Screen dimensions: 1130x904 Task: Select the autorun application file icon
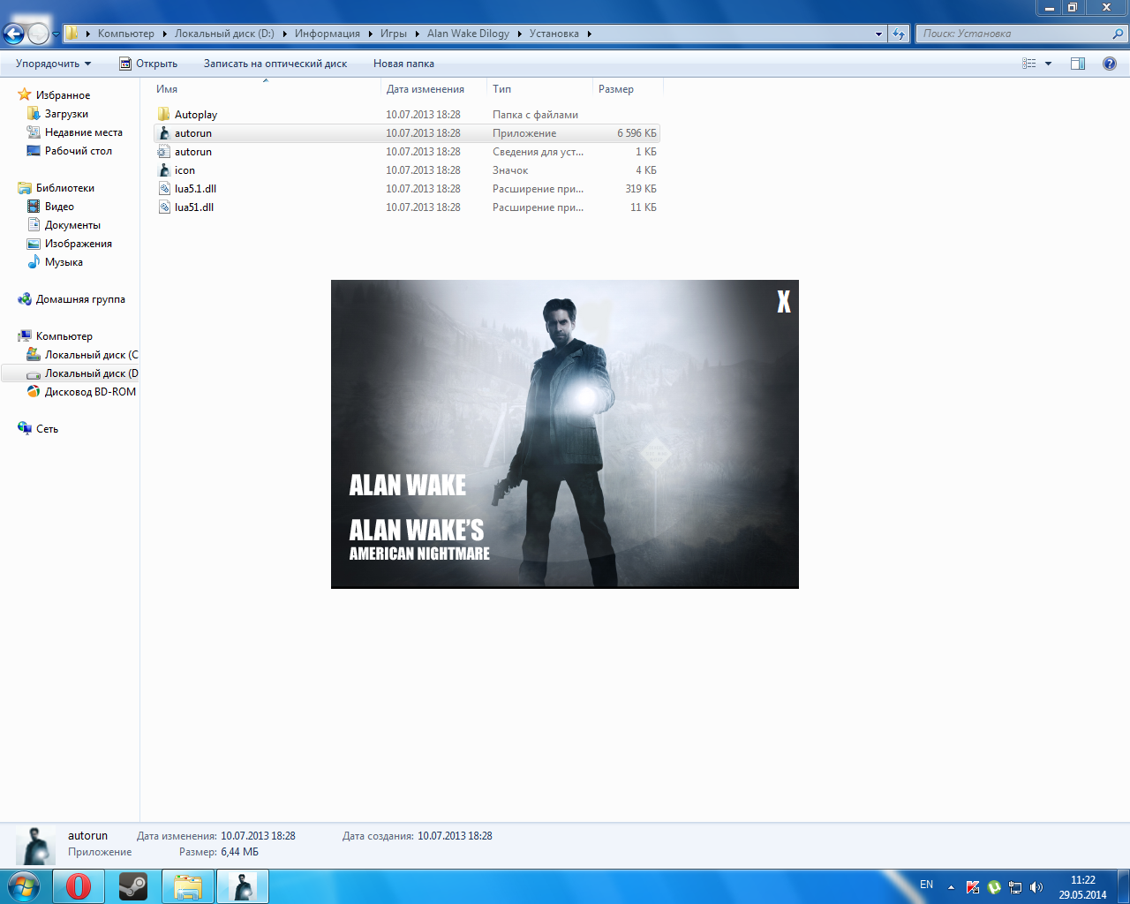[163, 133]
